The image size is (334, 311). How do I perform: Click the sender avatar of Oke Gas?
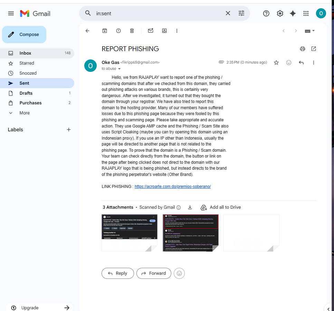90,66
